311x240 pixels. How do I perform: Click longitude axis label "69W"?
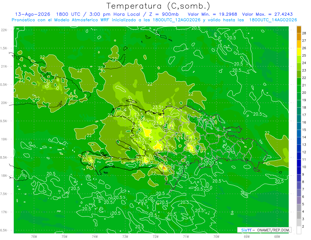(x=247, y=236)
